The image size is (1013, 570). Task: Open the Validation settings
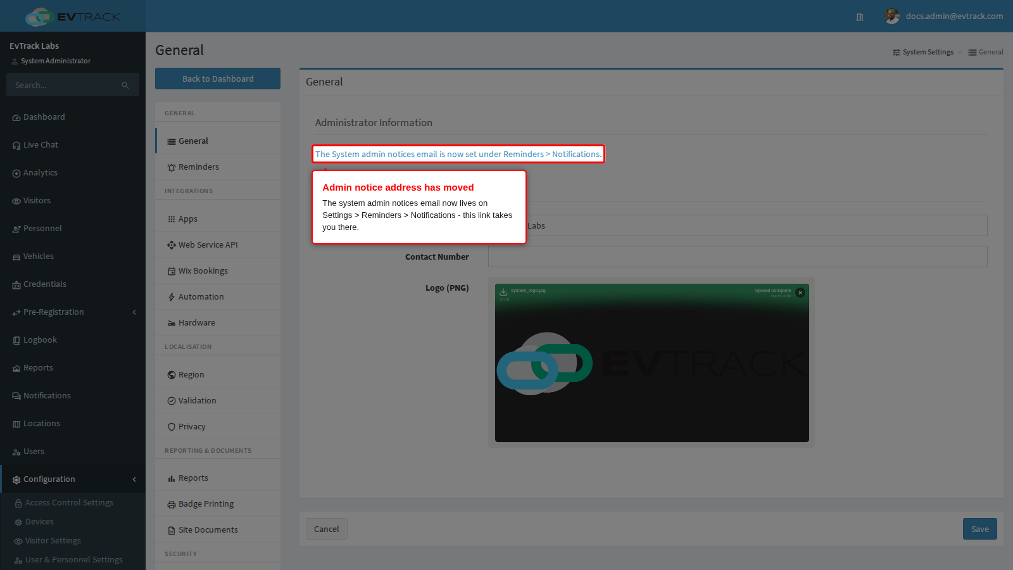coord(218,401)
